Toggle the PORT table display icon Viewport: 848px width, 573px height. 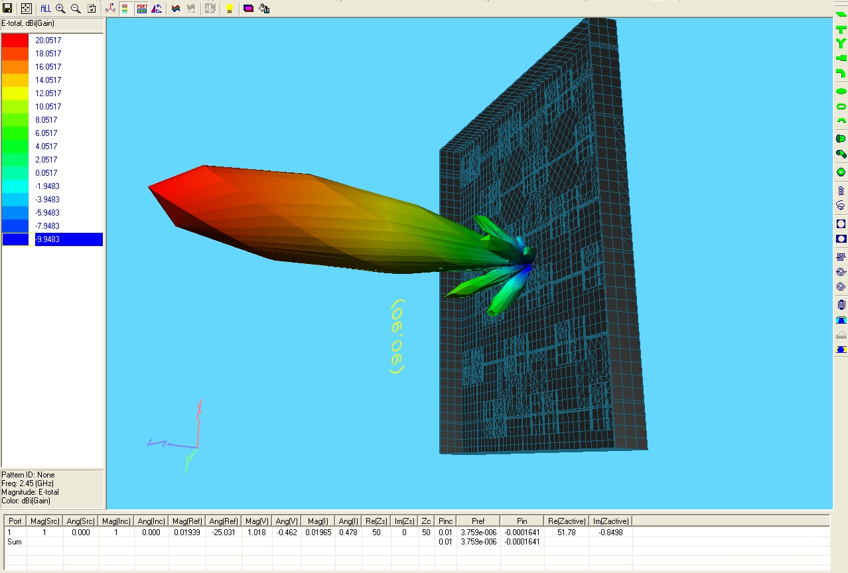tap(142, 9)
